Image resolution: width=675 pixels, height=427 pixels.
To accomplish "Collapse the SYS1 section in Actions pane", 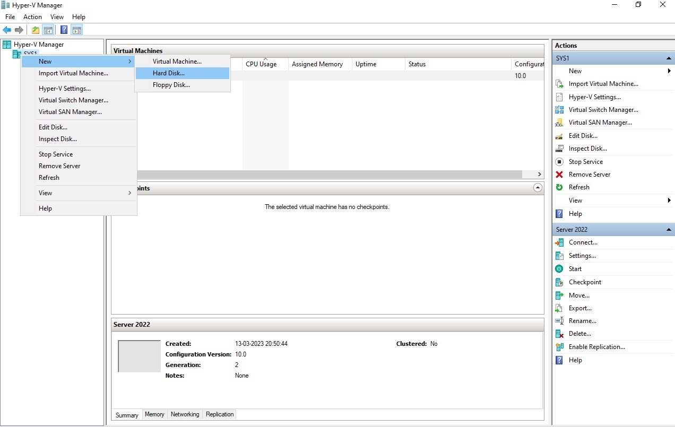I will click(x=669, y=58).
